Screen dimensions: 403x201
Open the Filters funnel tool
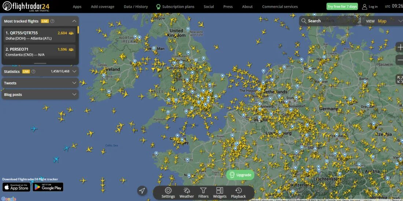click(x=203, y=193)
